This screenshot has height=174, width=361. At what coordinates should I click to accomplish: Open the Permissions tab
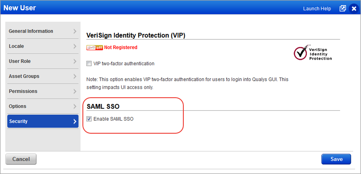(x=23, y=91)
